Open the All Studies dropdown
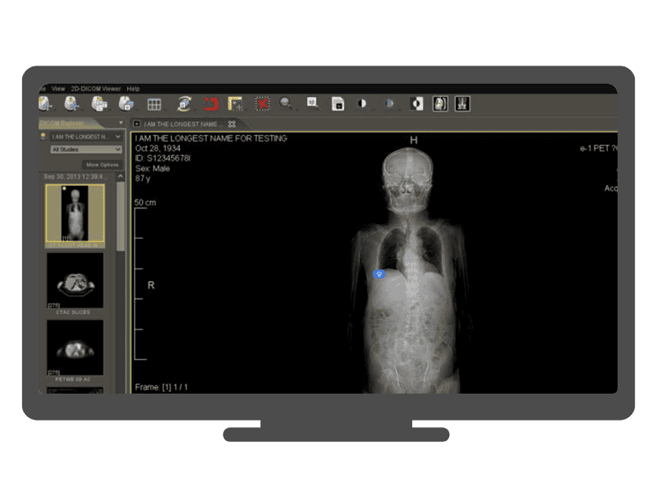 (x=86, y=149)
